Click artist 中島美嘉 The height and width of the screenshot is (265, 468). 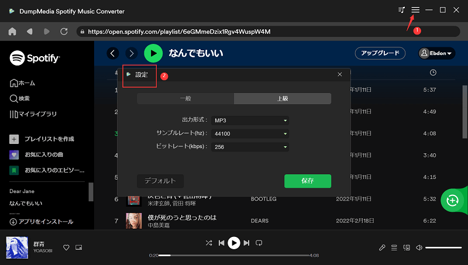click(x=159, y=225)
